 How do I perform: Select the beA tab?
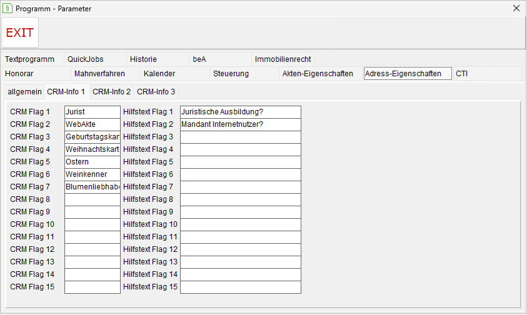coord(220,59)
